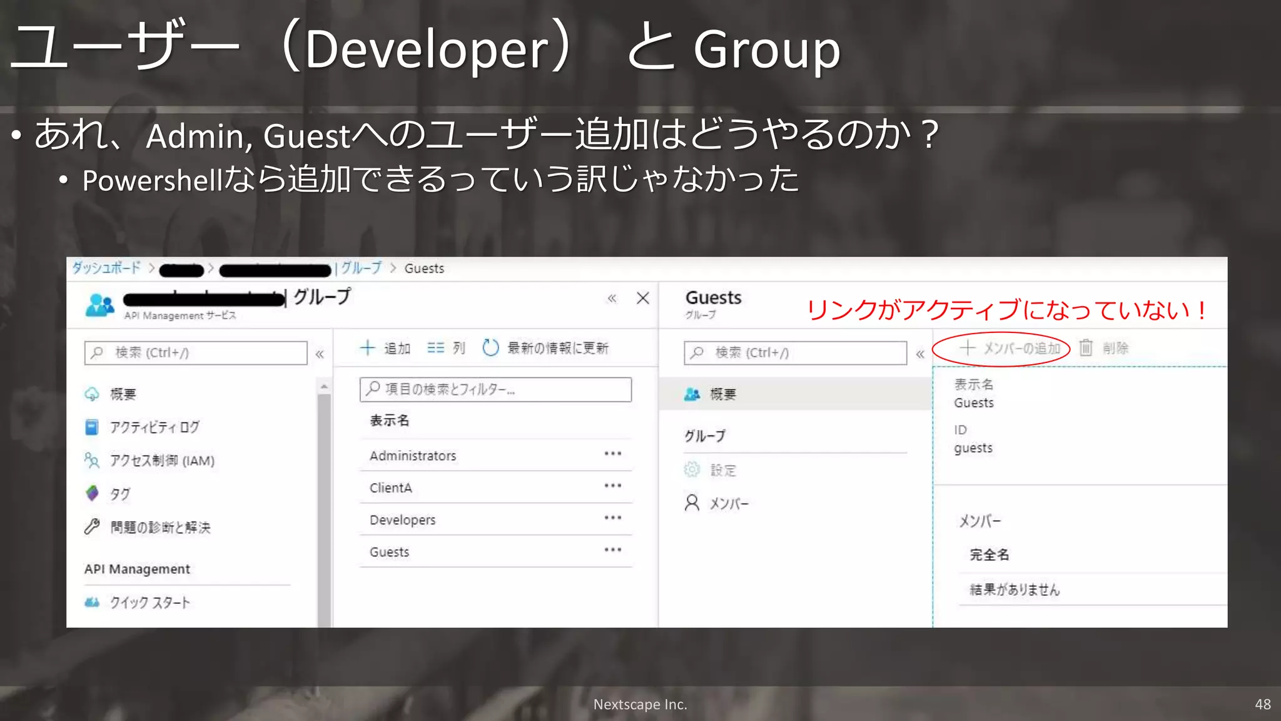Image resolution: width=1281 pixels, height=721 pixels.
Task: Click ダッシュボード breadcrumb link
Action: 106,268
